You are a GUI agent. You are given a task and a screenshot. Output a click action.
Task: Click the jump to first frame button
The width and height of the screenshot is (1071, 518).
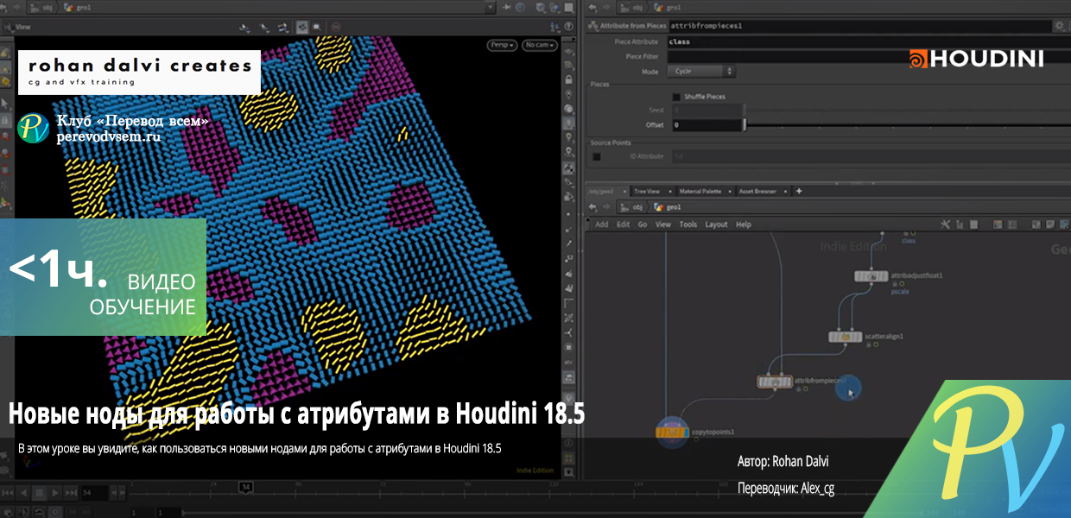click(x=7, y=493)
